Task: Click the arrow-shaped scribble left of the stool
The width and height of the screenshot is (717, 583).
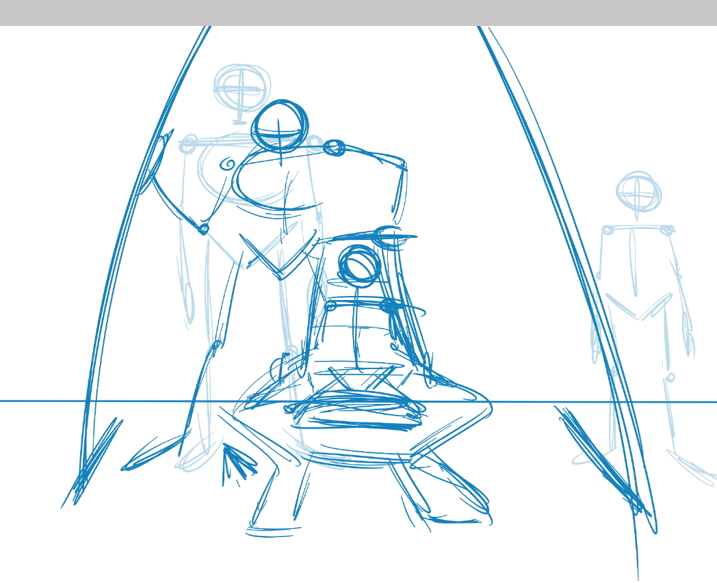Action: click(x=236, y=463)
